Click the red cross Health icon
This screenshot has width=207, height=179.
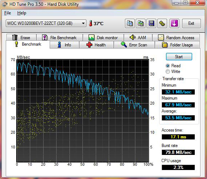[89, 45]
